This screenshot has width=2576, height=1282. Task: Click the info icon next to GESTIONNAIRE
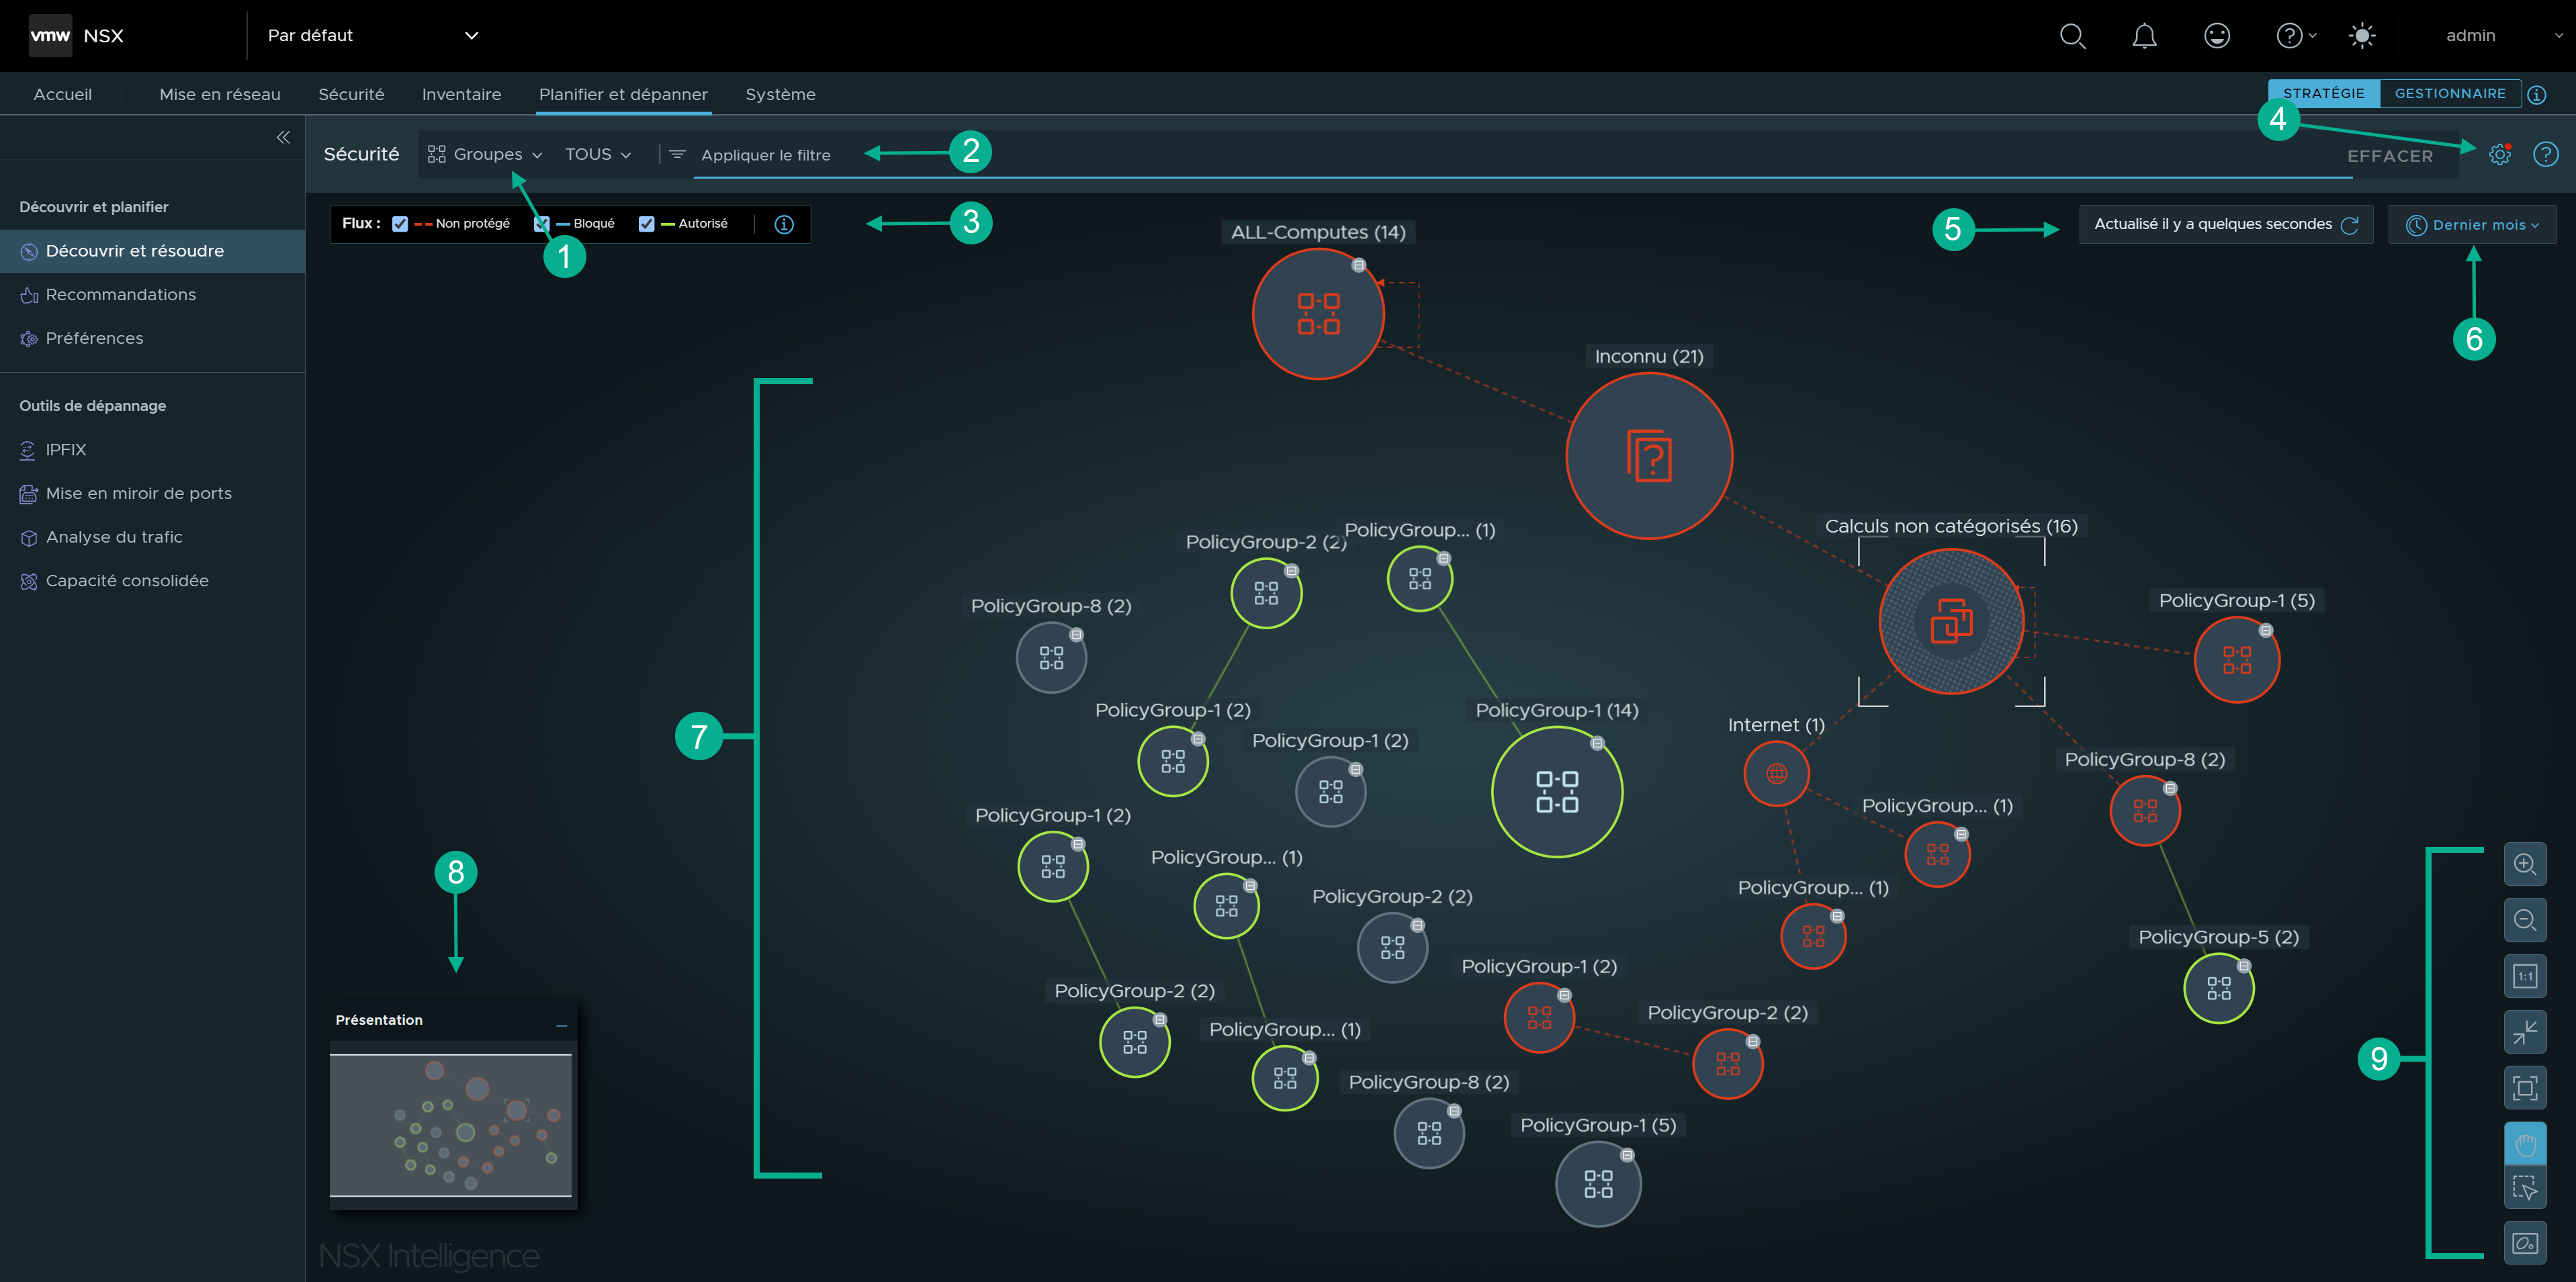pos(2537,94)
